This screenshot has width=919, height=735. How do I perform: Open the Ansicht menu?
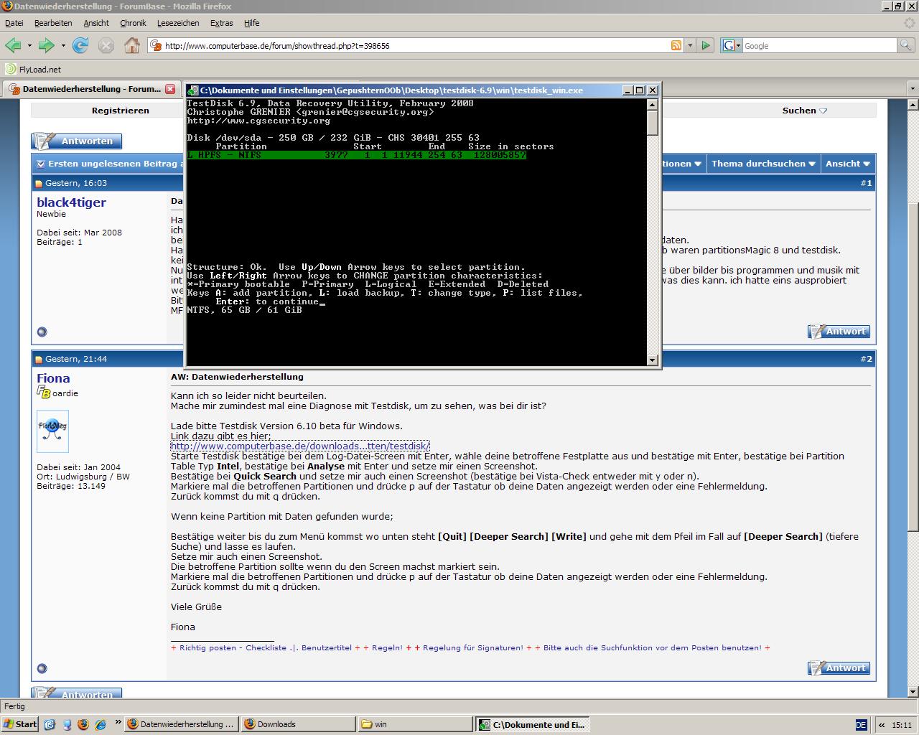tap(96, 23)
